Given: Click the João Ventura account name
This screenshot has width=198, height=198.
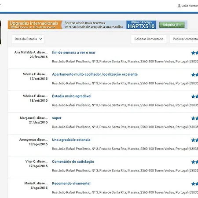Looking at the screenshot, I should (x=190, y=6).
